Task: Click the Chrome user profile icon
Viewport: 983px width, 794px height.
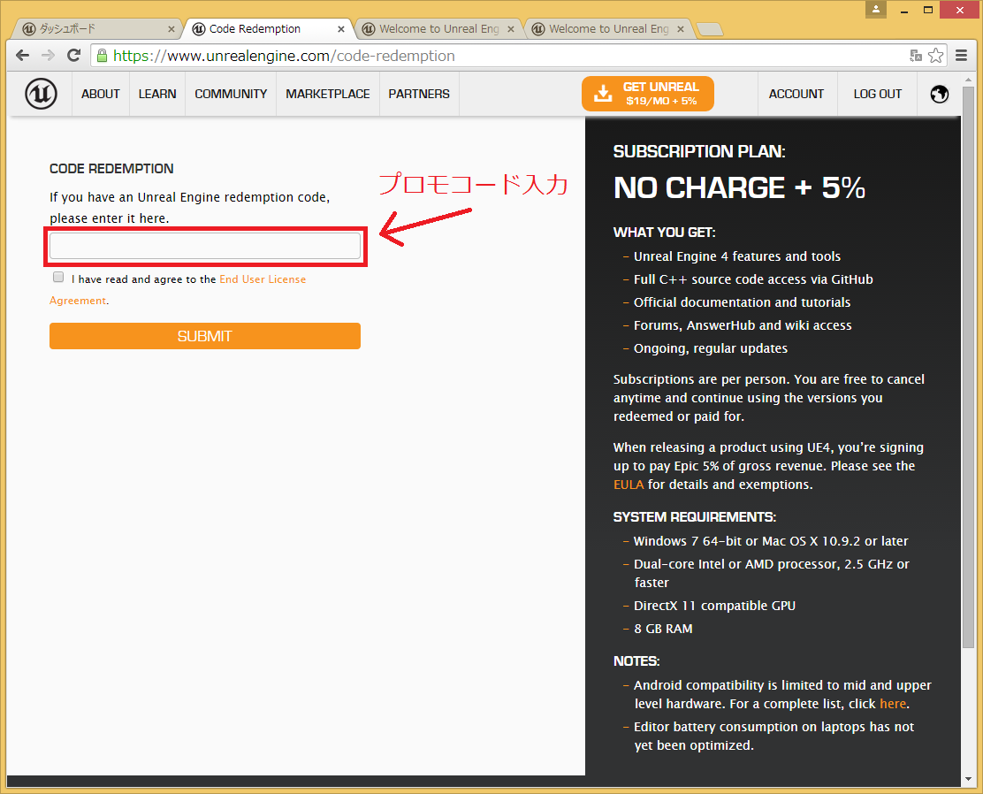Action: click(876, 9)
